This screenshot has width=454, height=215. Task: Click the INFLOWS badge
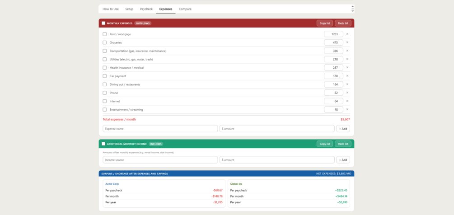156,144
